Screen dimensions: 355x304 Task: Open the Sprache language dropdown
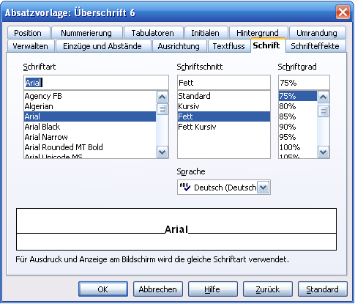264,188
